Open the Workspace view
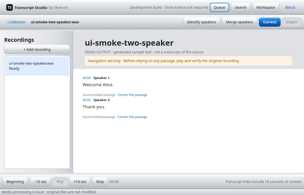Viewport: 304px width, 195px height. [266, 7]
